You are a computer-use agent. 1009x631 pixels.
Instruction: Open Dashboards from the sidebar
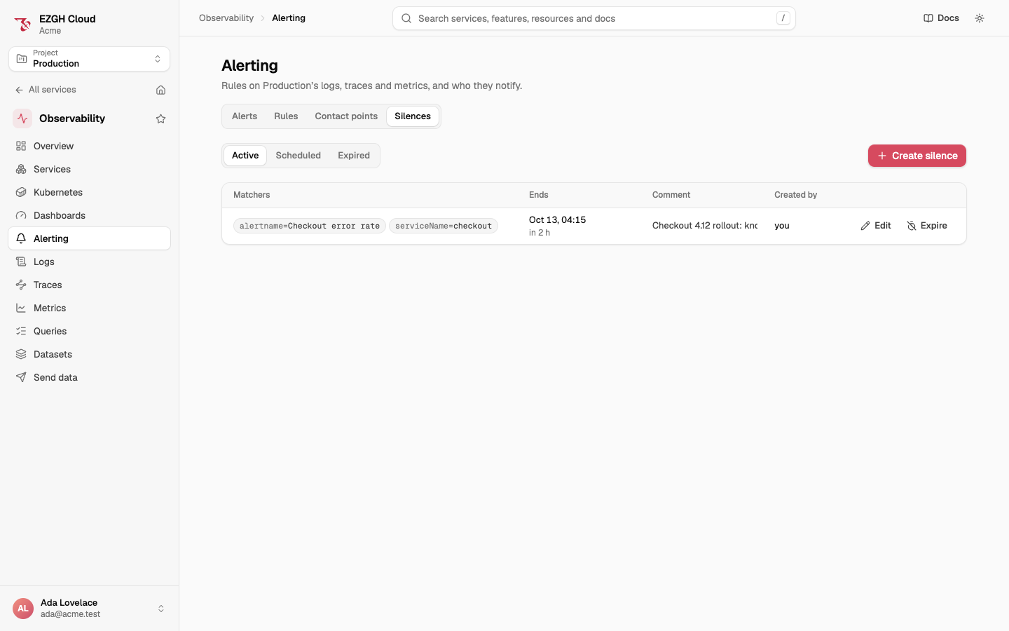[x=89, y=215]
